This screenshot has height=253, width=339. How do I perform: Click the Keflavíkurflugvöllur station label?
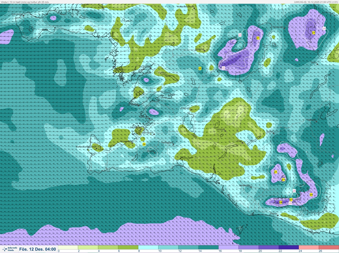(x=86, y=147)
